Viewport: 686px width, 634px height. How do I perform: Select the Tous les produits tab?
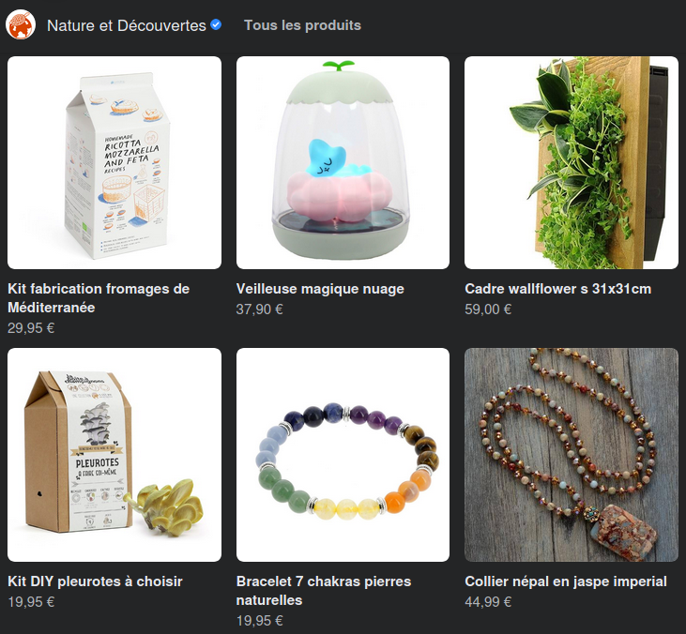(x=302, y=25)
